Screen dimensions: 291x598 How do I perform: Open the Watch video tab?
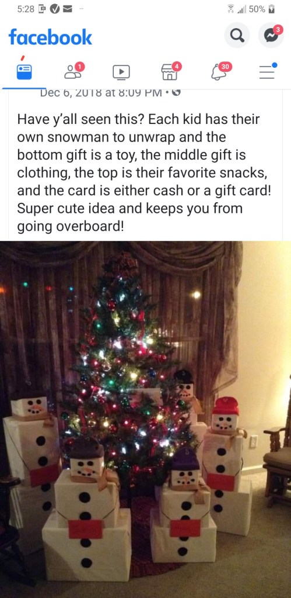coord(121,72)
